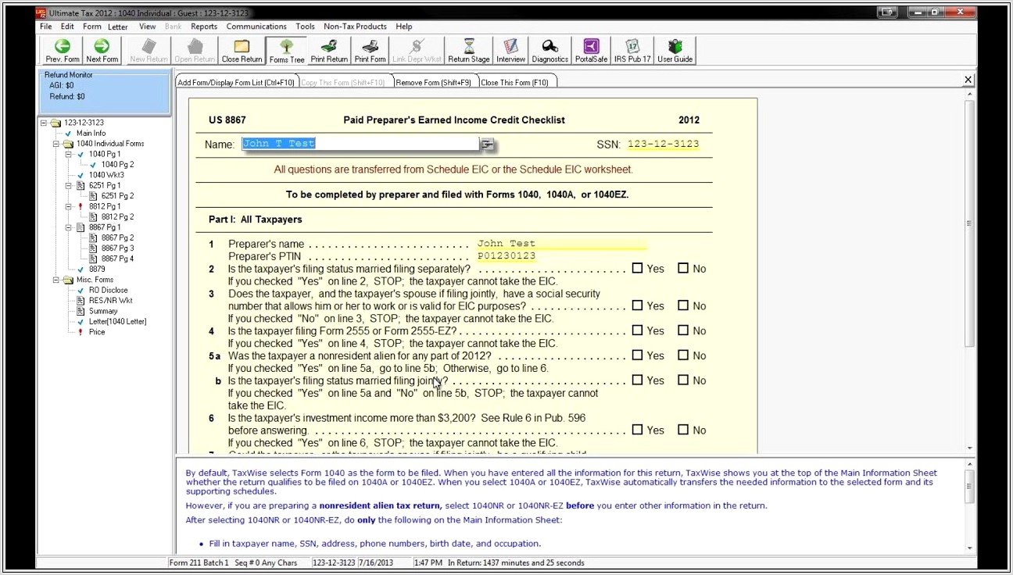The width and height of the screenshot is (1013, 575).
Task: Check No for line 2 married filing separately
Action: 683,268
